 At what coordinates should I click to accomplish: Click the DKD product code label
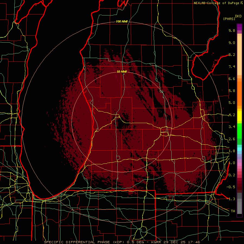coord(238,16)
